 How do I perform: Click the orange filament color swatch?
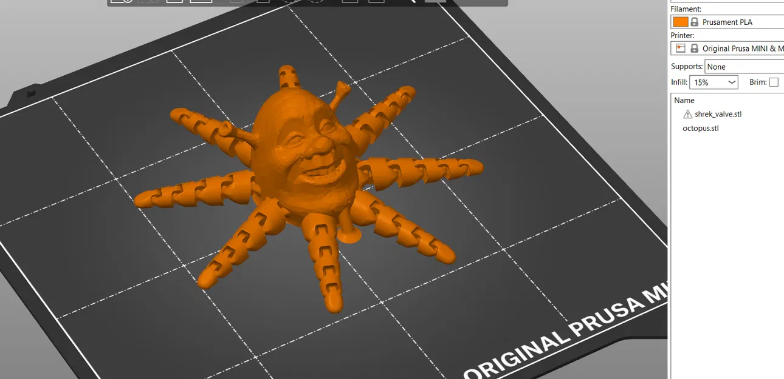coord(680,22)
